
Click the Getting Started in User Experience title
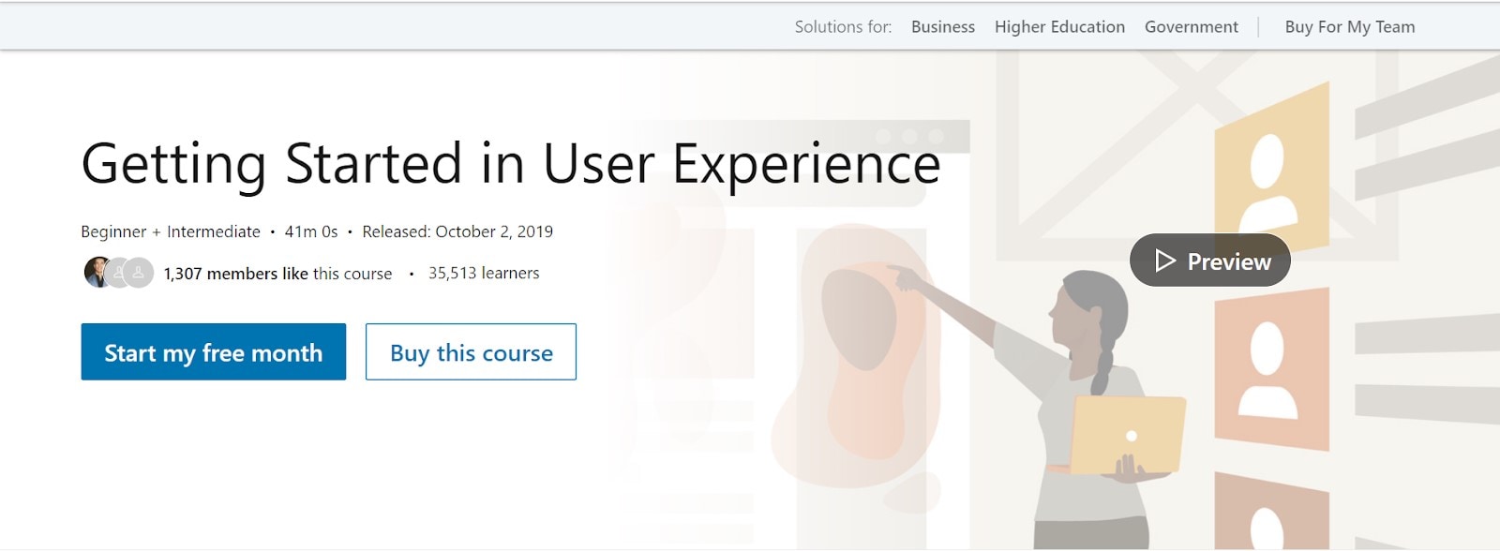tap(510, 164)
